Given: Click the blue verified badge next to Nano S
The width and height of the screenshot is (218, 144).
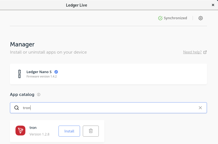Looking at the screenshot, I should click(56, 72).
